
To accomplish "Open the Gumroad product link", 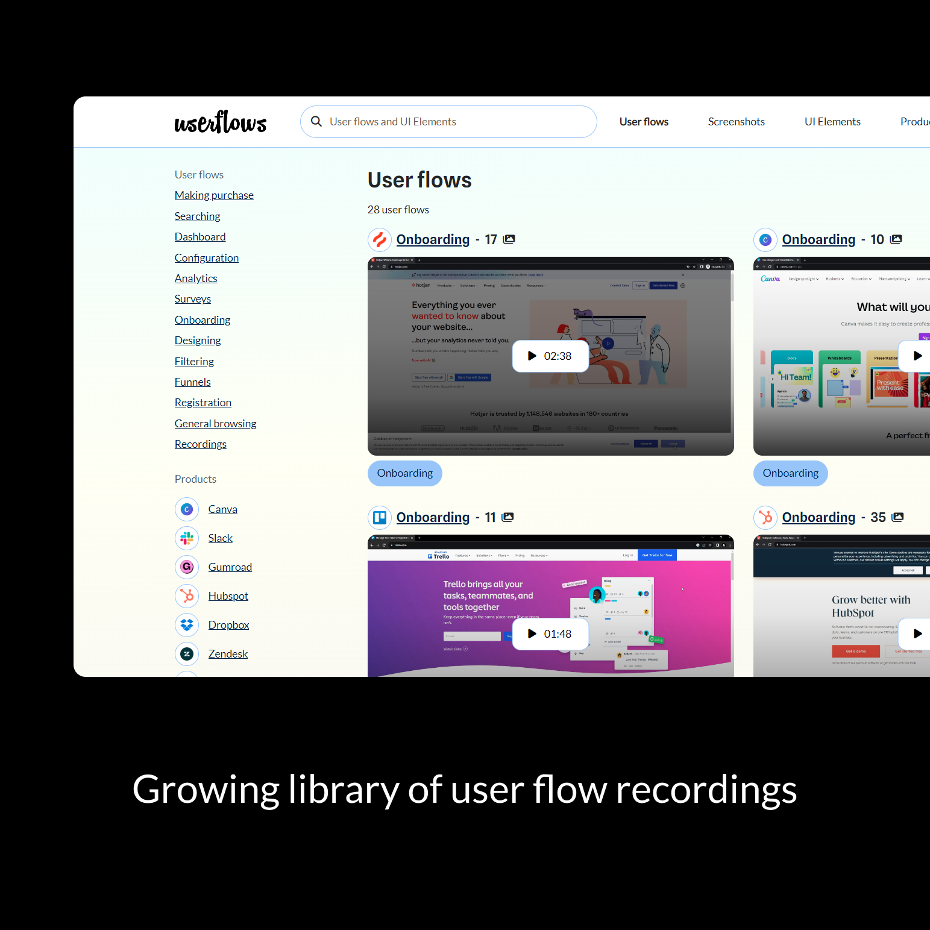I will tap(230, 567).
